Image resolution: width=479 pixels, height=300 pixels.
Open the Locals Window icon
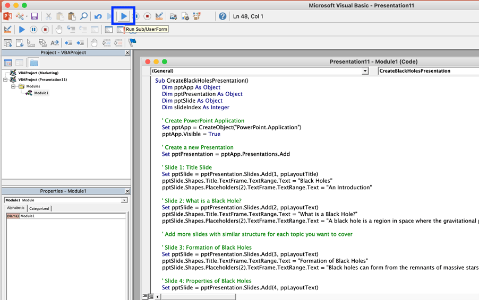coord(109,29)
